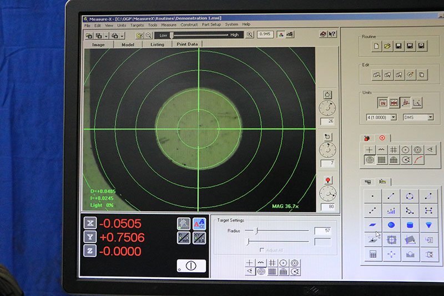444x296 pixels.
Task: Zero the Z axis readout button
Action: (90, 250)
